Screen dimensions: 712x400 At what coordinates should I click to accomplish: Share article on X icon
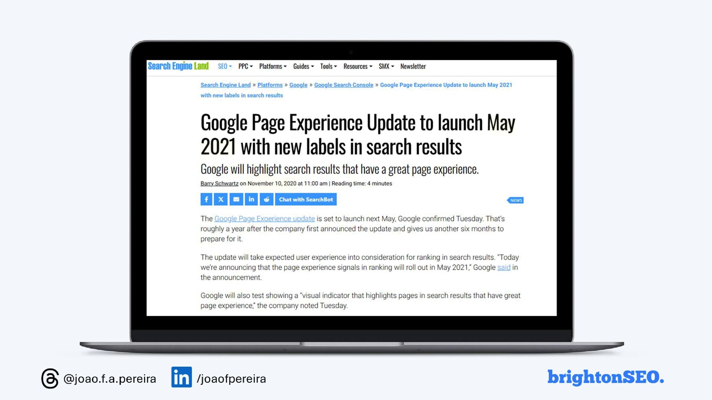pos(221,199)
